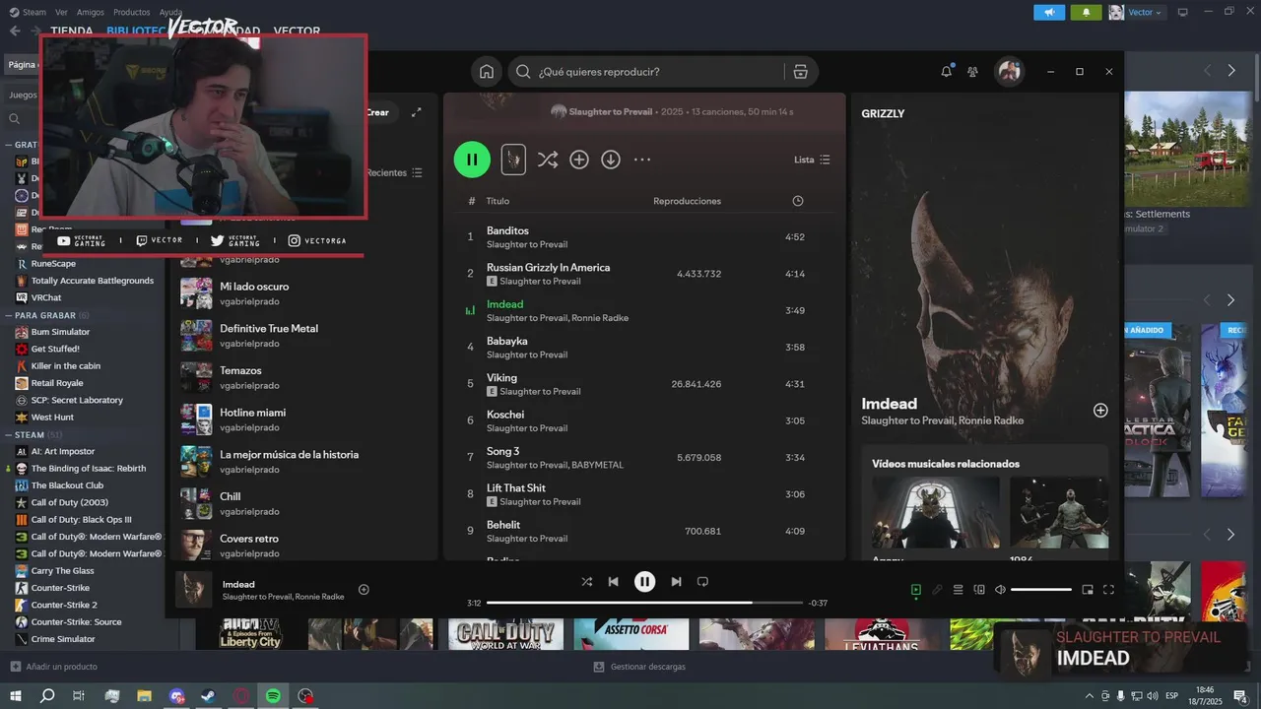This screenshot has height=709, width=1261.
Task: Open Browse icon in search bar
Action: click(x=800, y=72)
